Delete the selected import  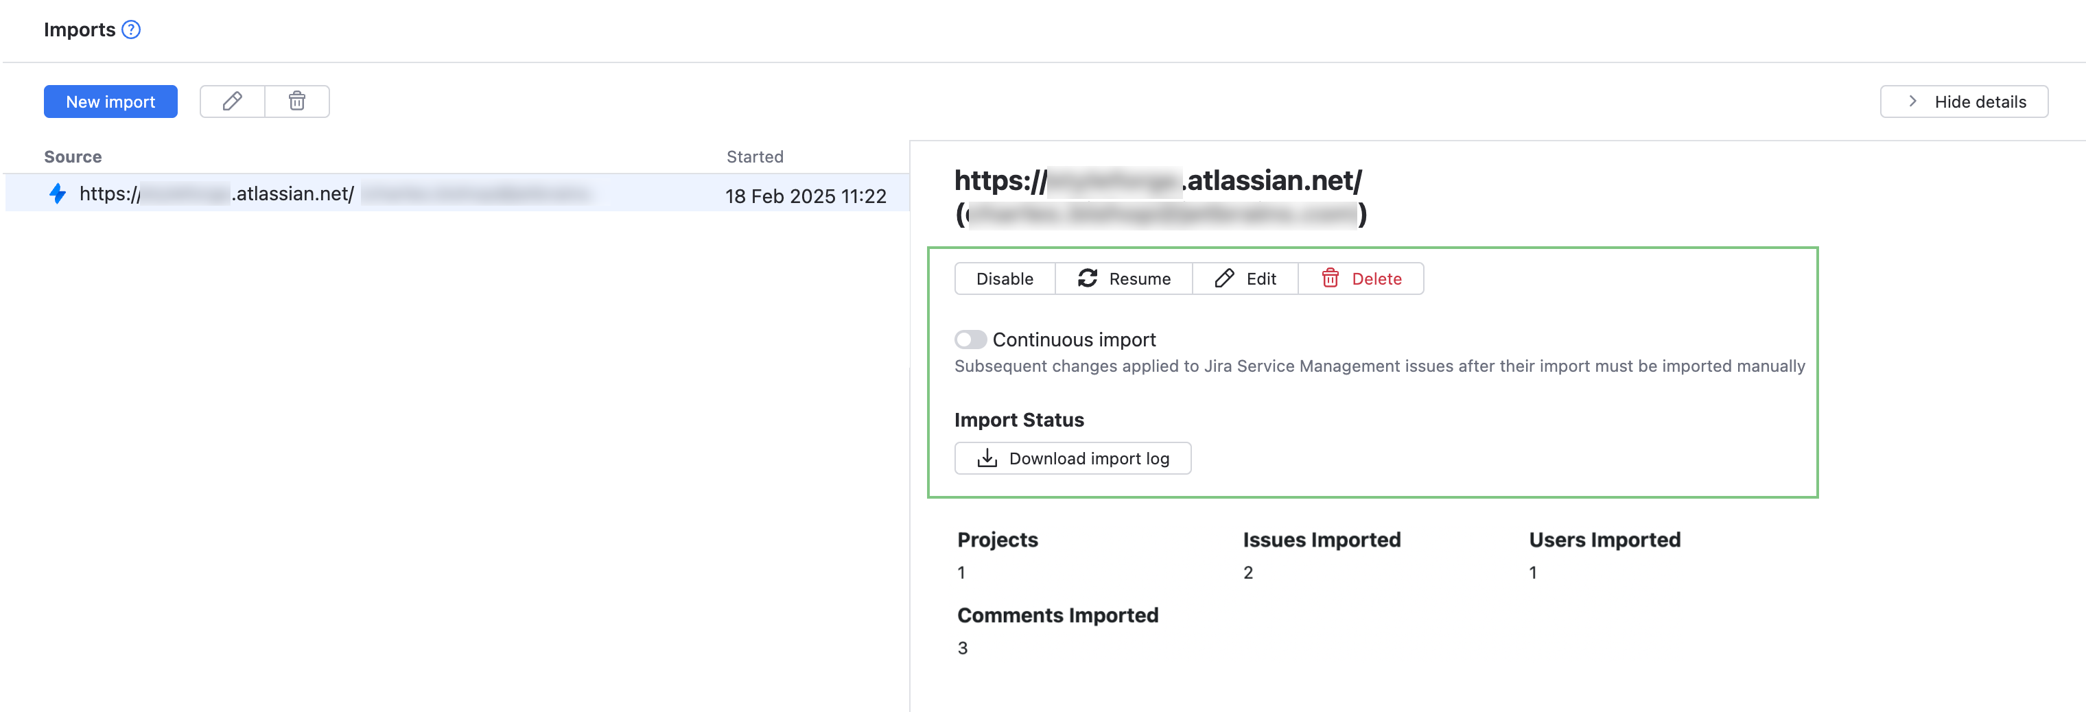tap(1376, 278)
